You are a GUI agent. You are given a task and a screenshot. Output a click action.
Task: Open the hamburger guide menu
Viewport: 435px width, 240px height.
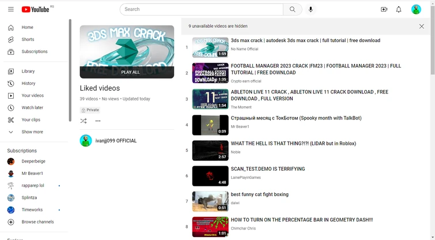[x=11, y=9]
